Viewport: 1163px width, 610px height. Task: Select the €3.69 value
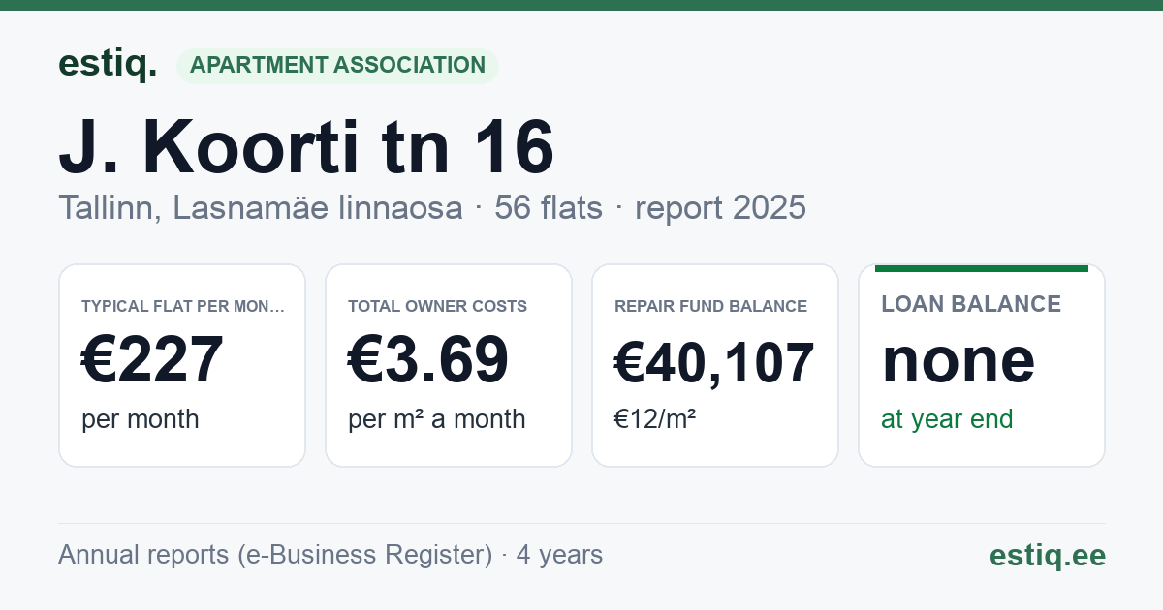427,360
